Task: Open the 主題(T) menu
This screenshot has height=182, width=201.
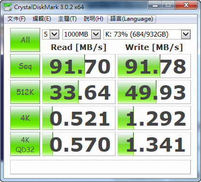Action: [x=67, y=19]
